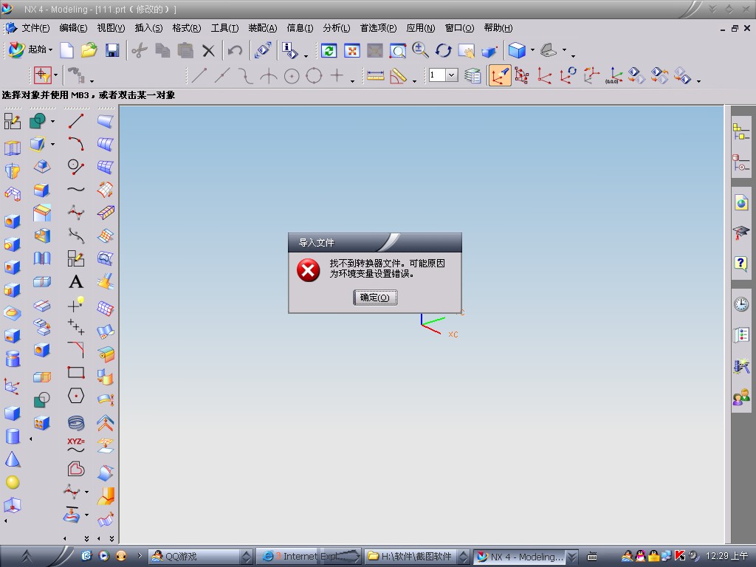Open the Help question mark tab
This screenshot has height=567, width=756.
(x=741, y=264)
